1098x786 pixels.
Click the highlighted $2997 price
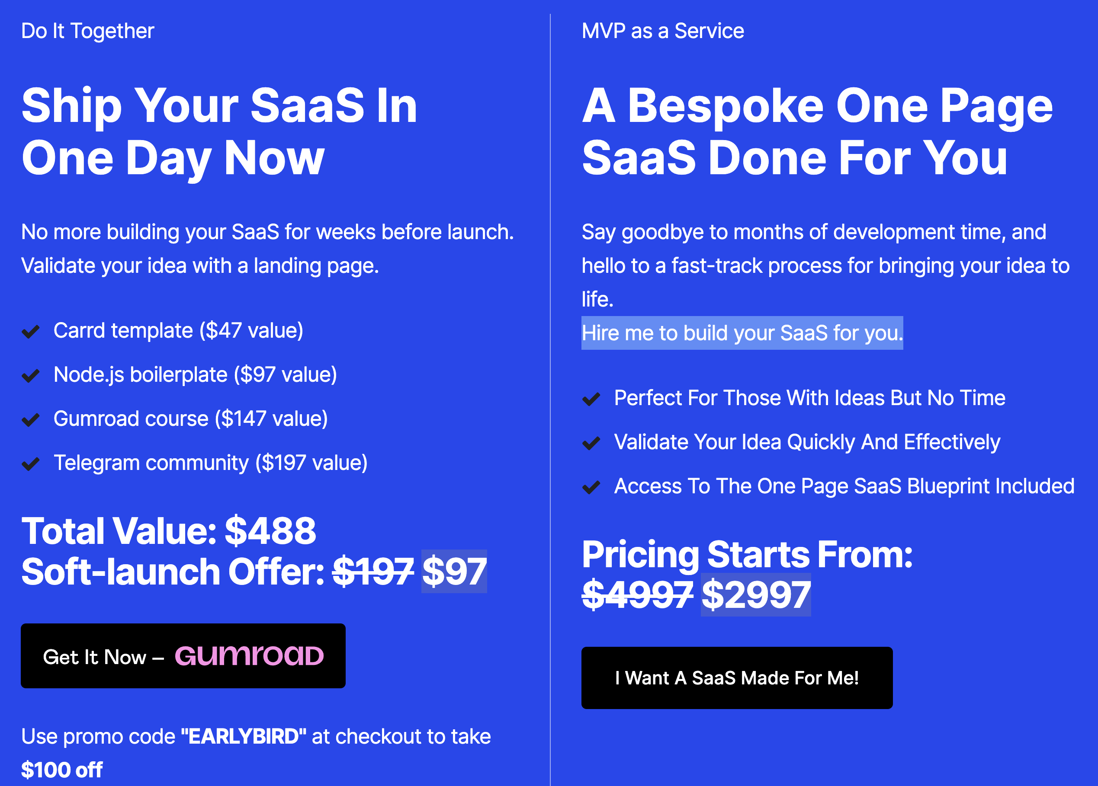point(755,595)
